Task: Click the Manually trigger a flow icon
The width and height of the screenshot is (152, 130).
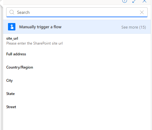Action: pos(12,27)
